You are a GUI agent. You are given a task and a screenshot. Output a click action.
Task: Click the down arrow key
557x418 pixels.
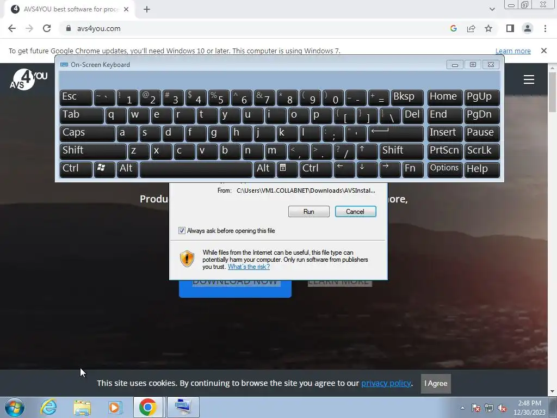[367, 170]
